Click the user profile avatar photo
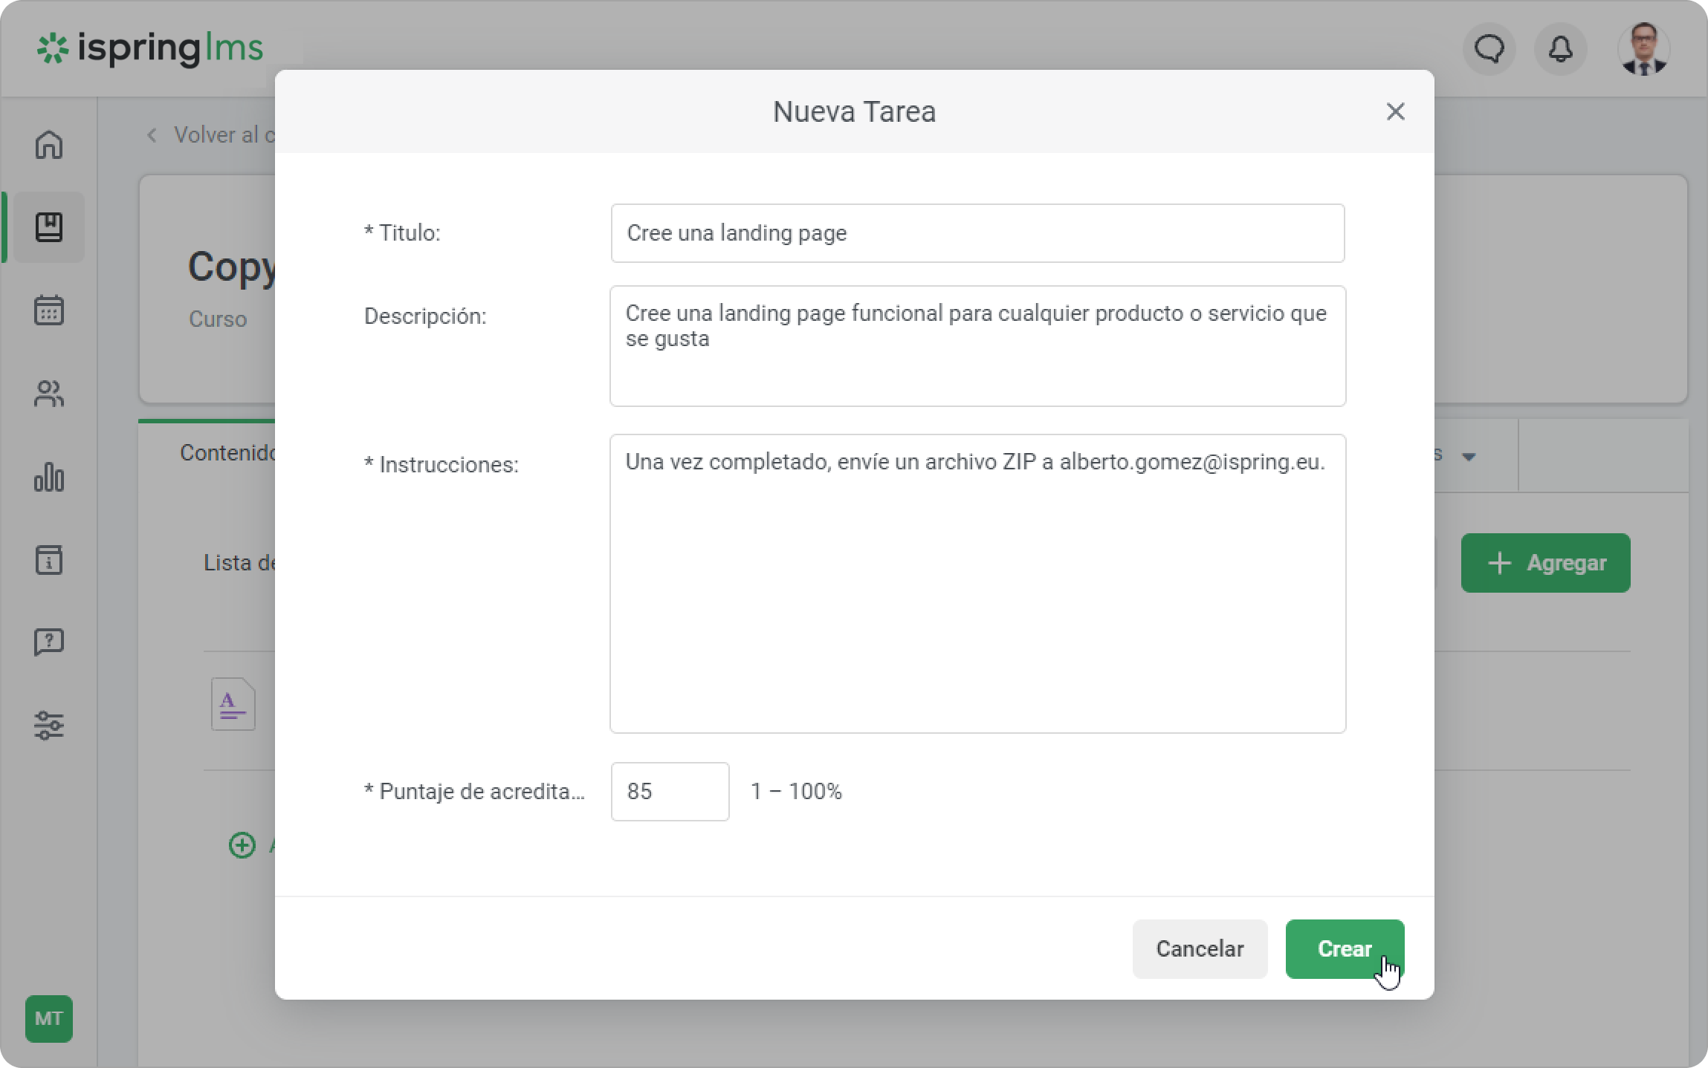Image resolution: width=1708 pixels, height=1068 pixels. pyautogui.click(x=1643, y=49)
